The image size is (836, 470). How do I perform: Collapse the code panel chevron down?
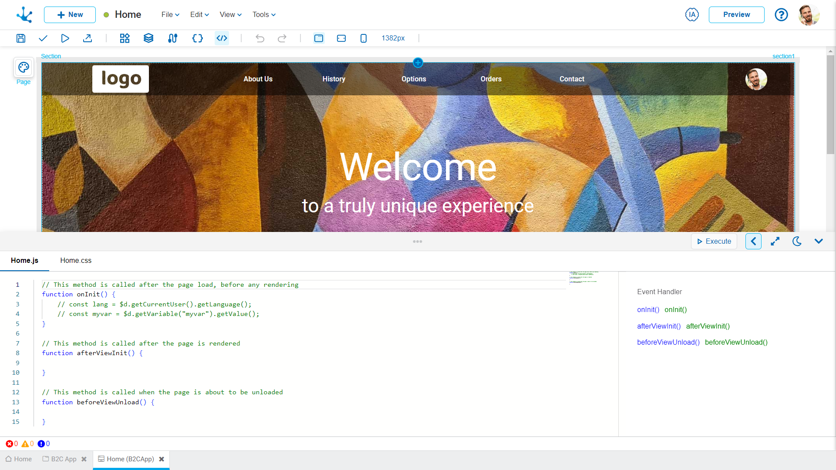pyautogui.click(x=819, y=242)
